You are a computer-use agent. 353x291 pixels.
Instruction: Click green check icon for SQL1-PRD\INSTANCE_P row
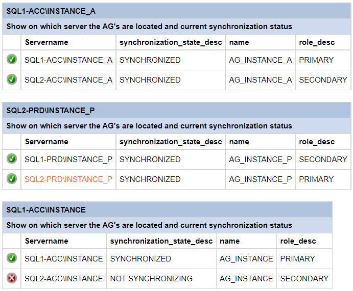pos(12,159)
